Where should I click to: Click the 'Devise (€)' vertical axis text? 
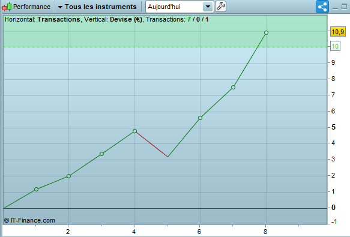coord(126,19)
